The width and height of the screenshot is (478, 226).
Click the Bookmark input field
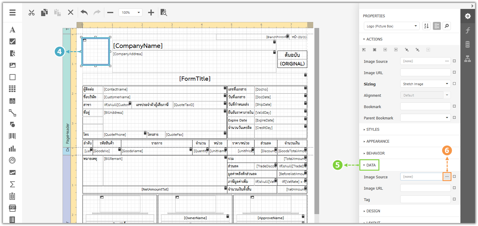pos(425,107)
